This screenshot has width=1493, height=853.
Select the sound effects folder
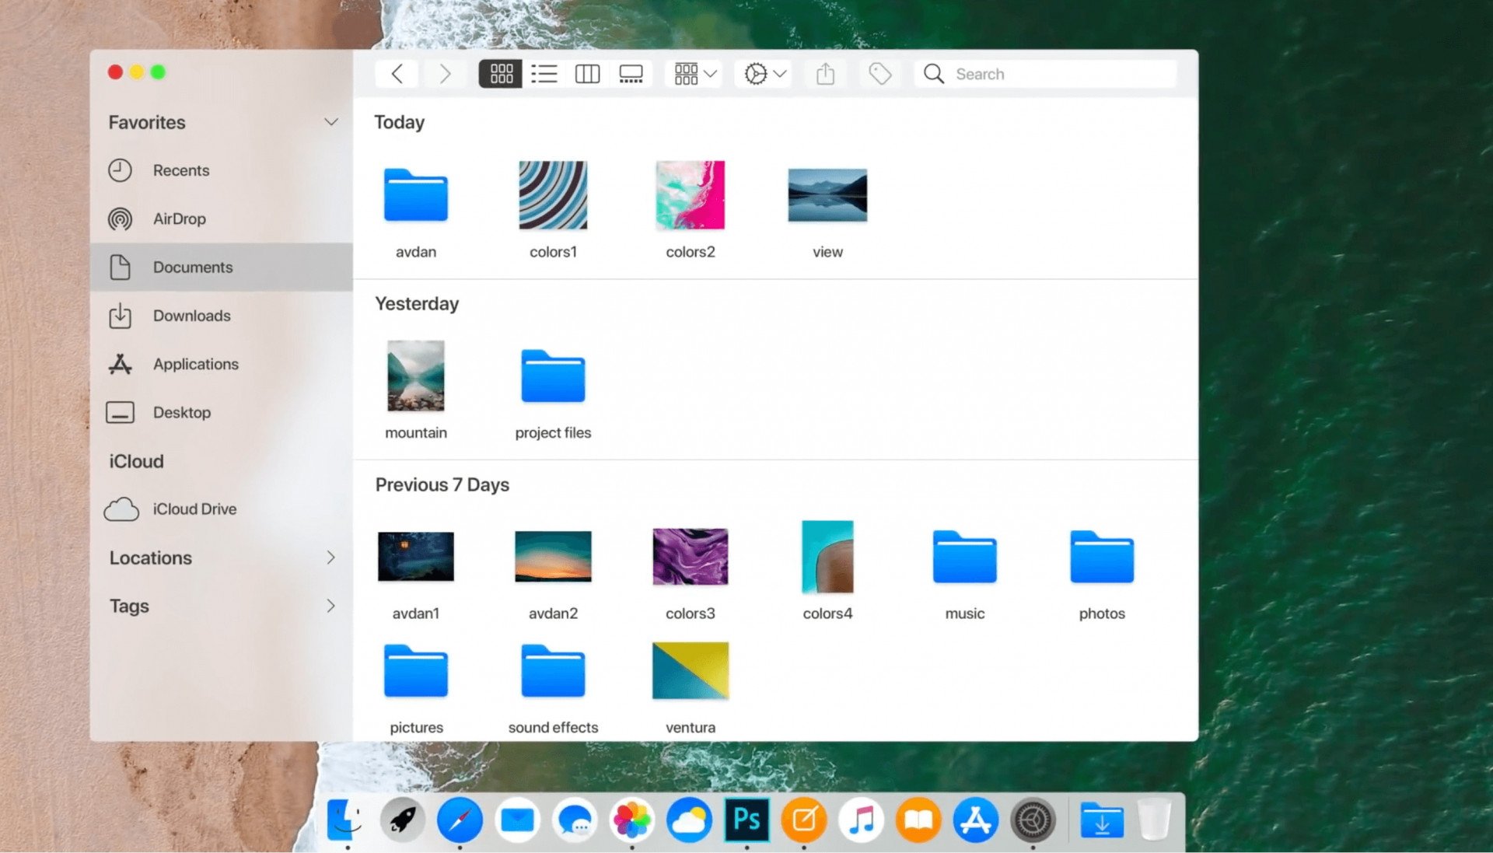(x=553, y=671)
